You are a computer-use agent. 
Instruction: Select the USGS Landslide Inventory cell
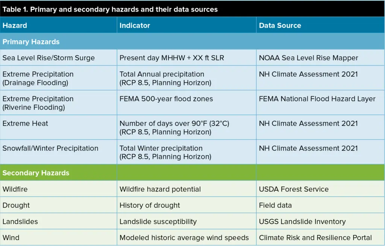[321, 222]
